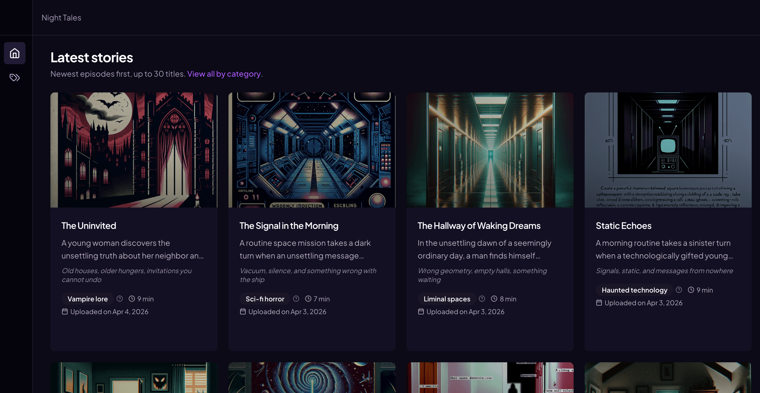Select the Vampire lore category tag
The height and width of the screenshot is (393, 760).
tap(88, 299)
